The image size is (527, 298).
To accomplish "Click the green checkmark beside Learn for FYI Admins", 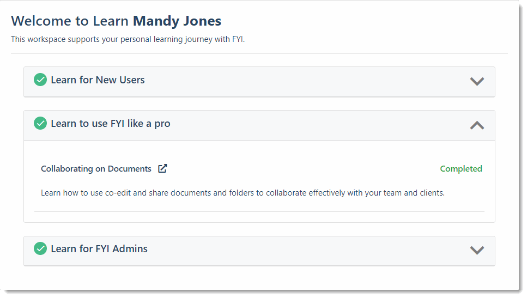I will (x=40, y=248).
